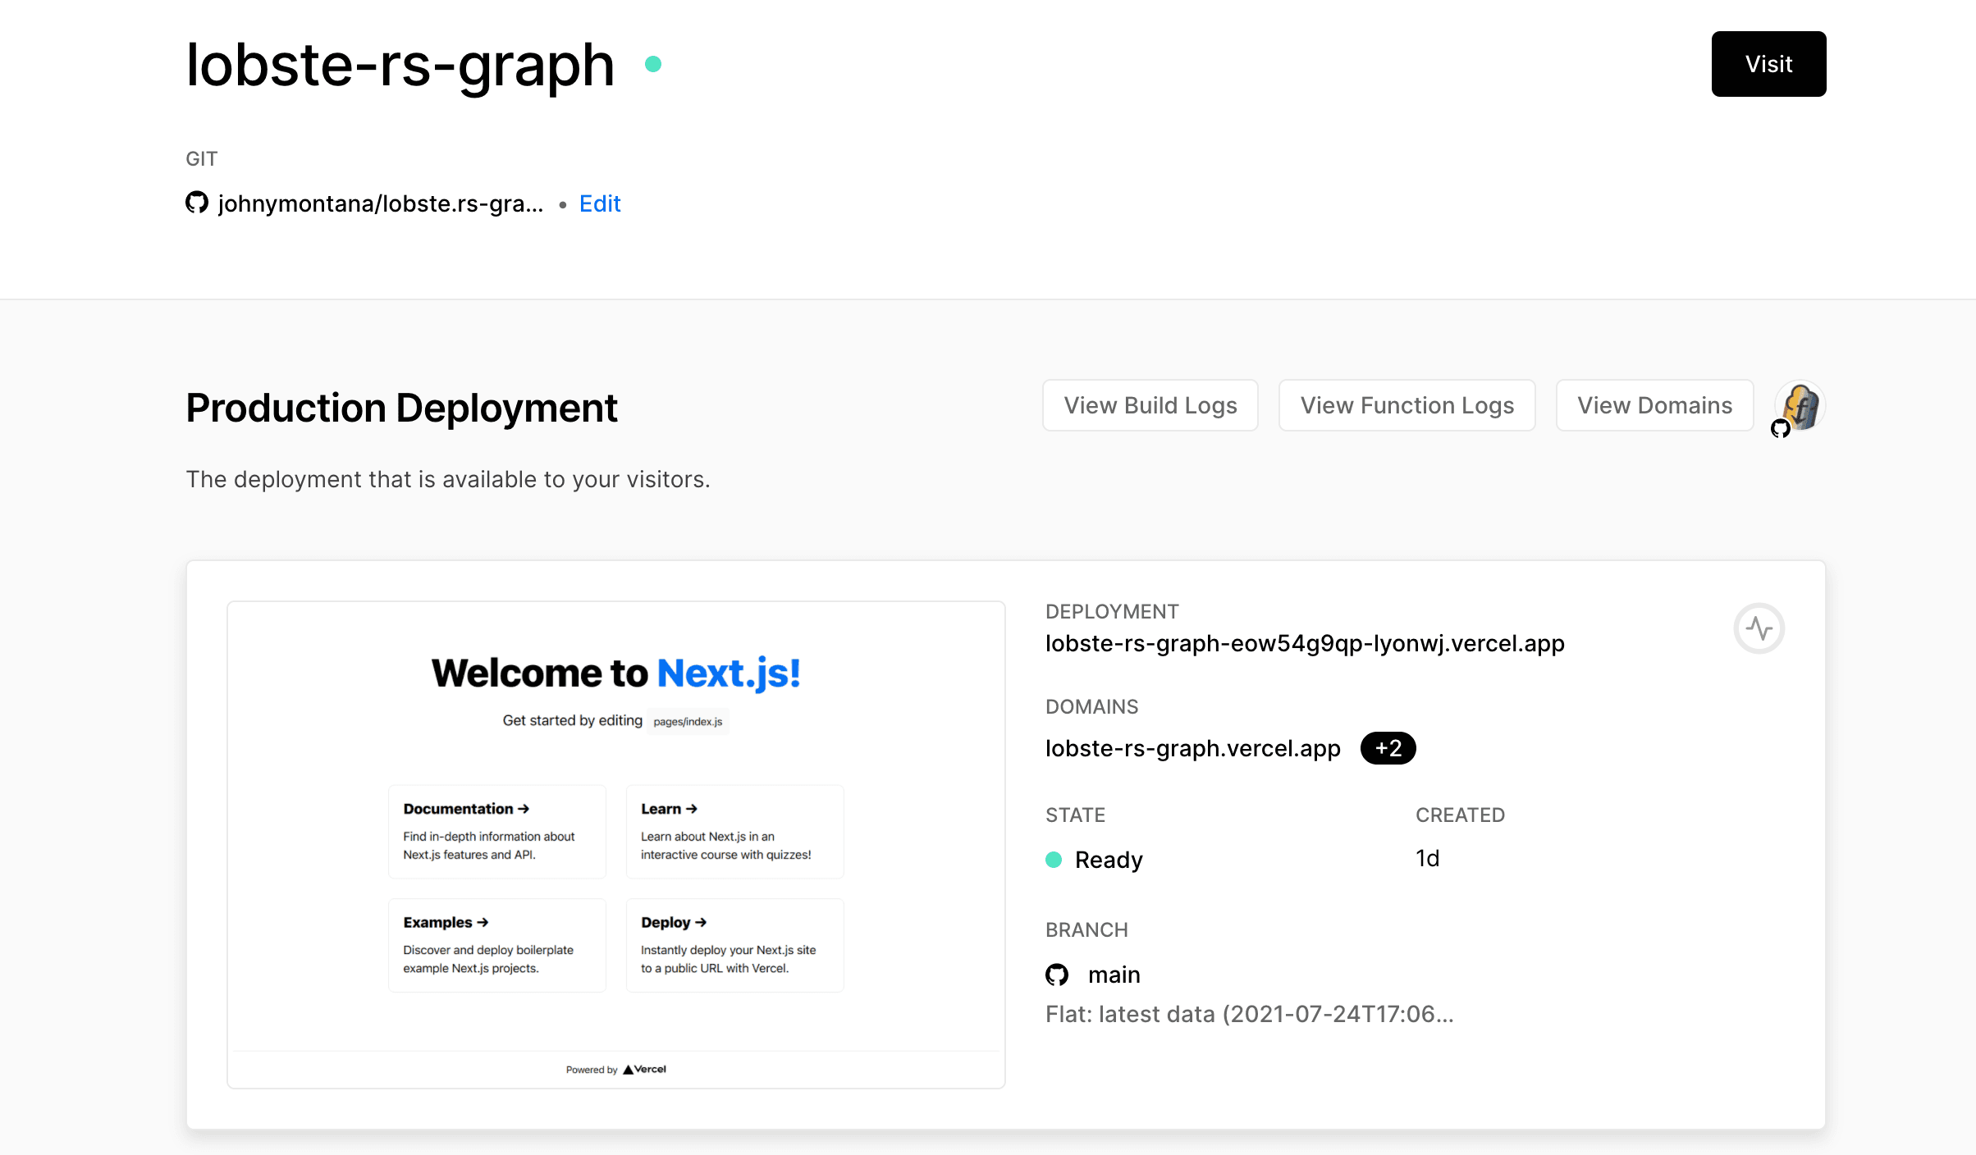Expand the +2 additional domains badge

coord(1388,748)
